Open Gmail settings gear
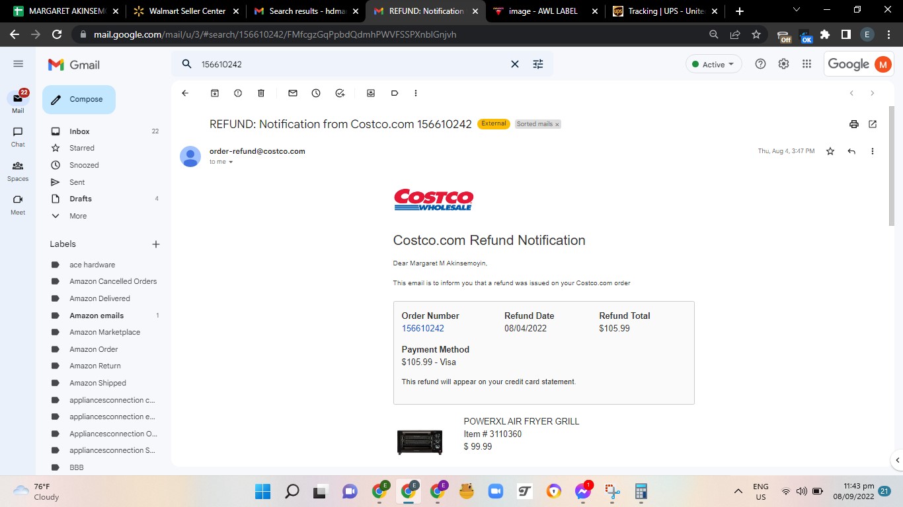Viewport: 903px width, 507px height. point(783,64)
